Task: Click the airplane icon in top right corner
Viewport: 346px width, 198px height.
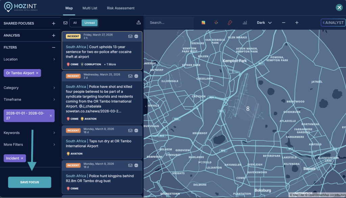Action: pos(339,8)
